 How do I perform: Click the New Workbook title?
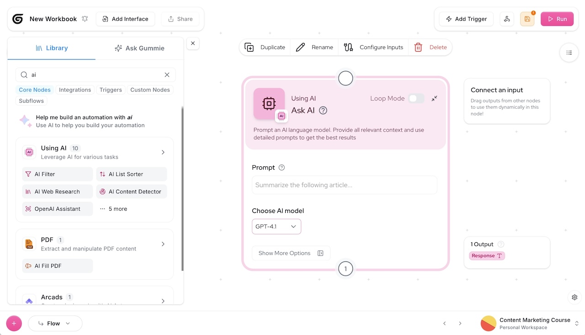[x=53, y=19]
